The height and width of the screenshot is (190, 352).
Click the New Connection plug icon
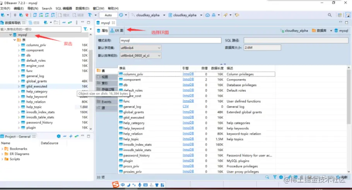pyautogui.click(x=3, y=15)
